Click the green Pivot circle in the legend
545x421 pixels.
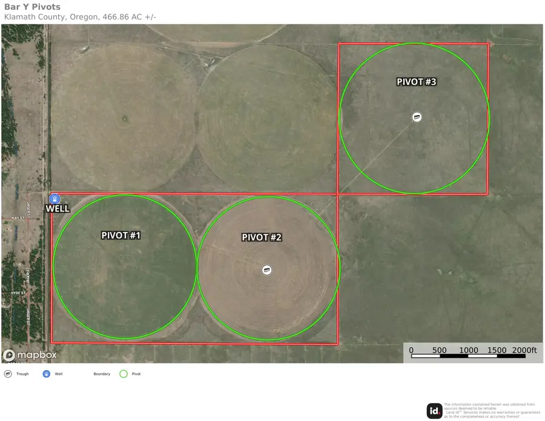[124, 374]
